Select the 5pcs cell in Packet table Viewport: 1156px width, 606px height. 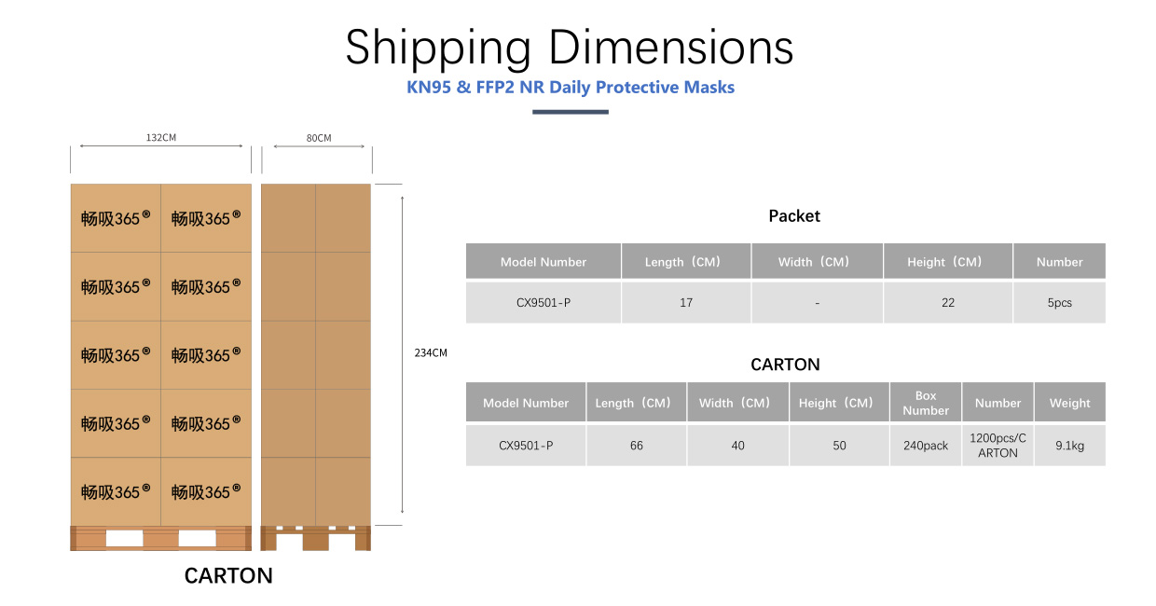[1060, 303]
